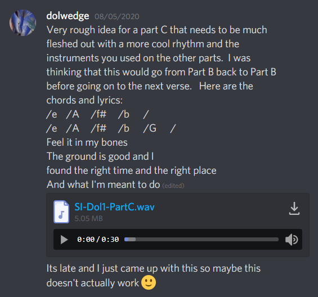Screen dimensions: 318x297
Task: Click the audio file note icon
Action: coord(61,211)
